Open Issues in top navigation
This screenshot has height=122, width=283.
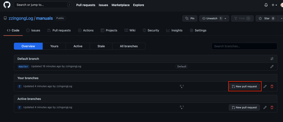(103, 5)
